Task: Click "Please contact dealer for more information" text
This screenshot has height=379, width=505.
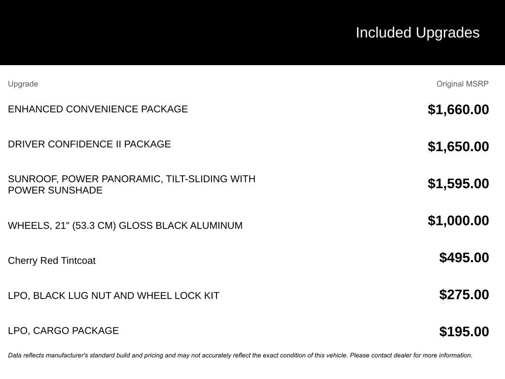Action: (411, 355)
